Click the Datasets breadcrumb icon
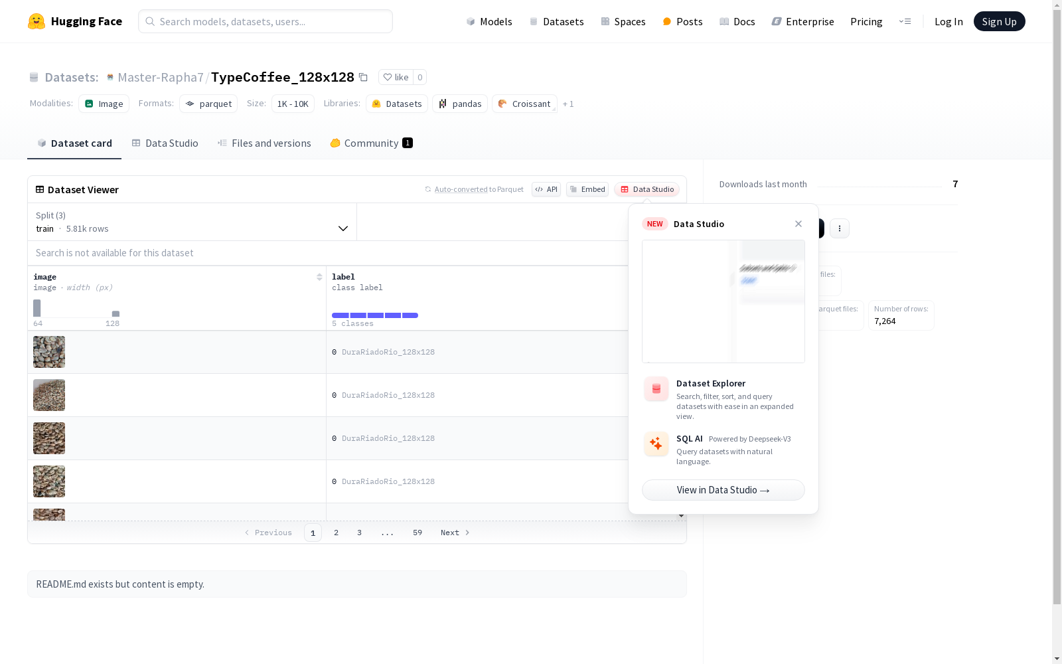This screenshot has width=1062, height=664. (x=34, y=77)
